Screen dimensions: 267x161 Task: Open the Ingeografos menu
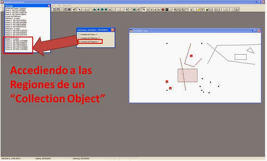click(x=67, y=5)
